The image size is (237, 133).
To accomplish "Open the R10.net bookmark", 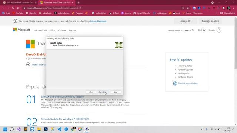I will click(114, 13).
